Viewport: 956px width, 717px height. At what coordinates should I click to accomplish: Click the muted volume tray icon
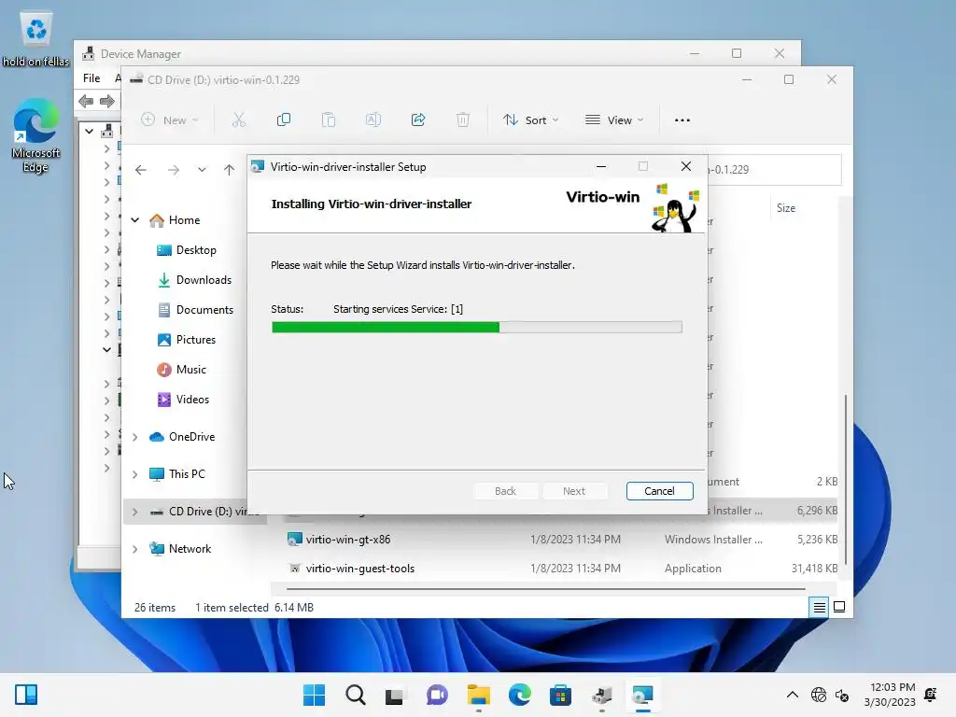(842, 695)
